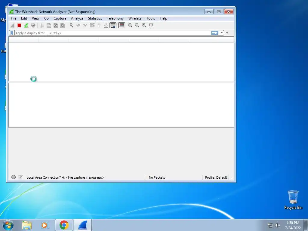Open the display filter bookmark menu
The height and width of the screenshot is (231, 308).
click(x=12, y=33)
